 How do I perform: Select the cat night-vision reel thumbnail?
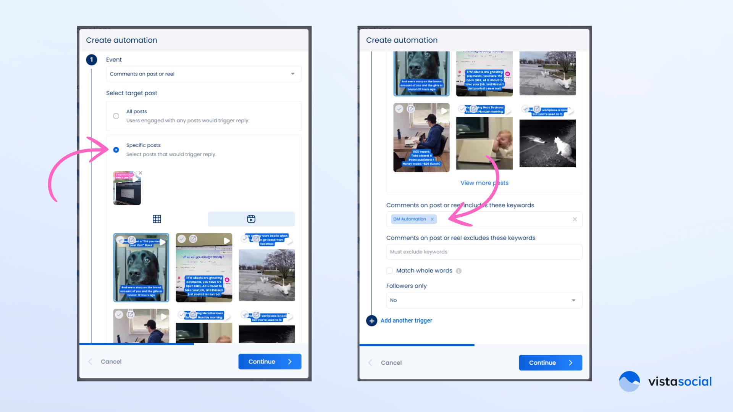[547, 143]
